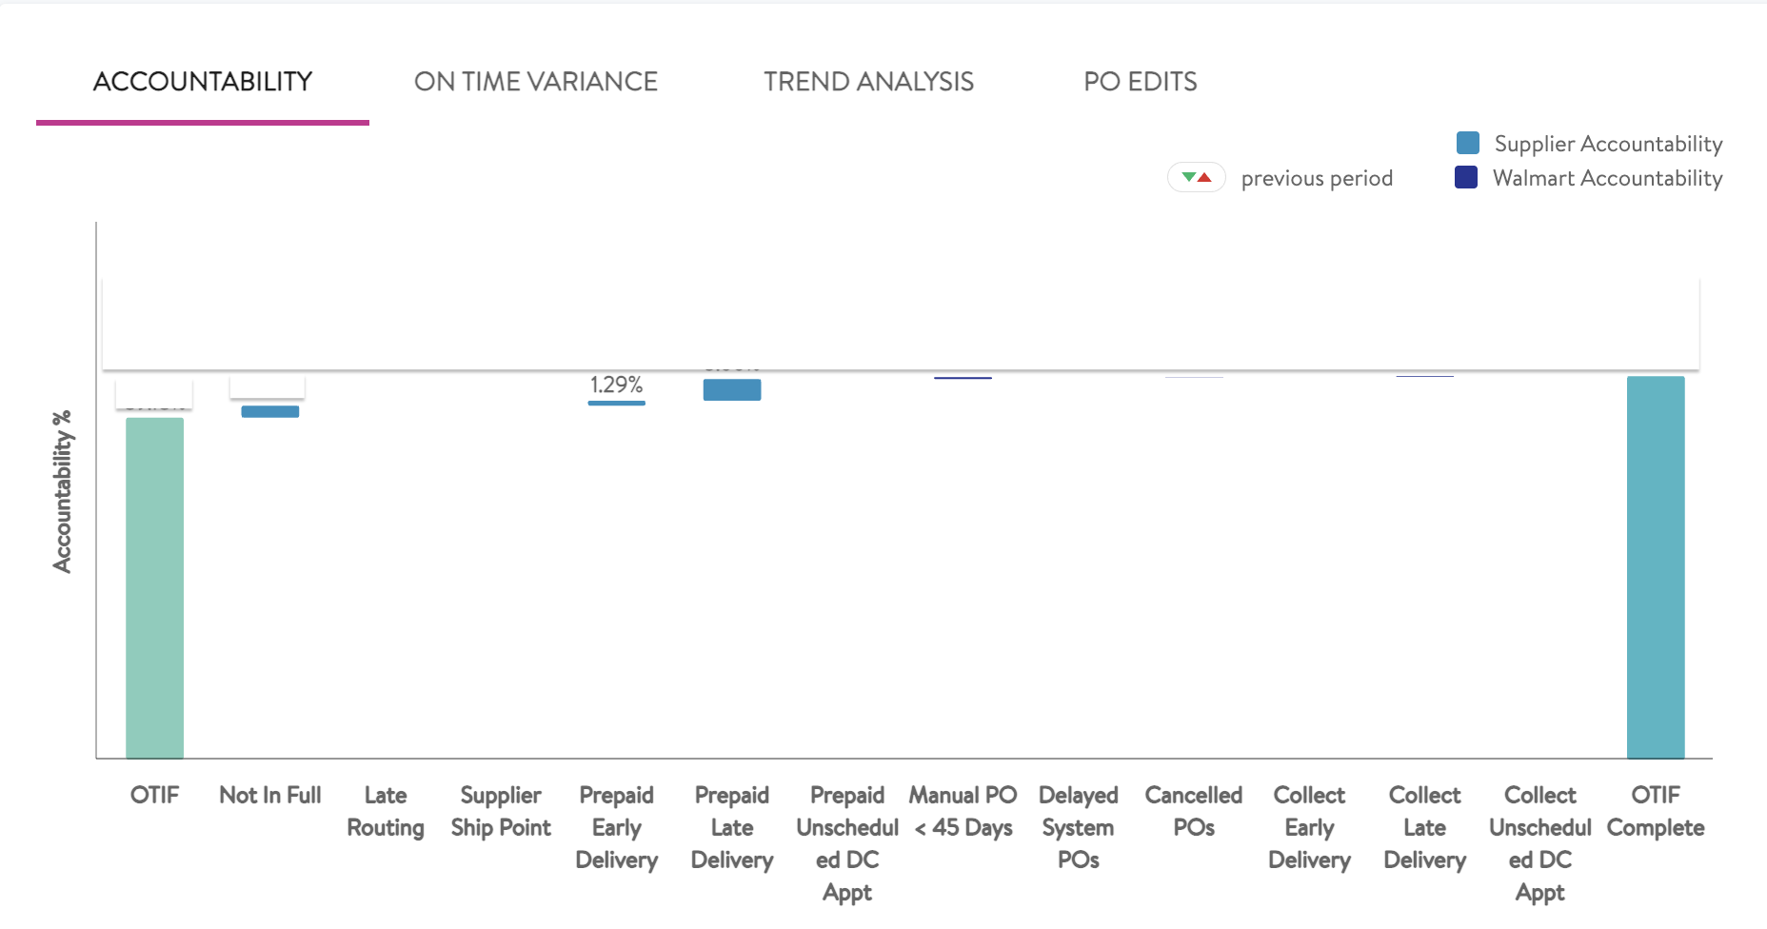Click the Walmart Accountability legend label

pyautogui.click(x=1607, y=178)
